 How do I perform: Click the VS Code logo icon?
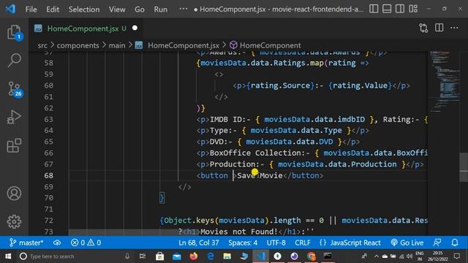10,9
